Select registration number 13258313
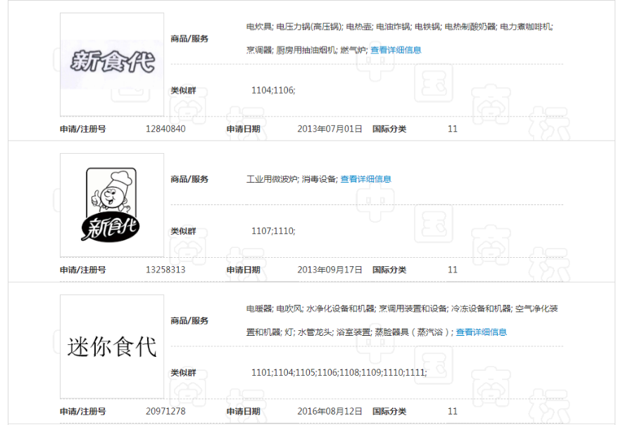 [165, 270]
